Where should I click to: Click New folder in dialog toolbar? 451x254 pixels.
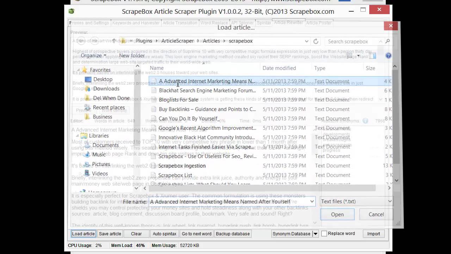[x=131, y=56]
